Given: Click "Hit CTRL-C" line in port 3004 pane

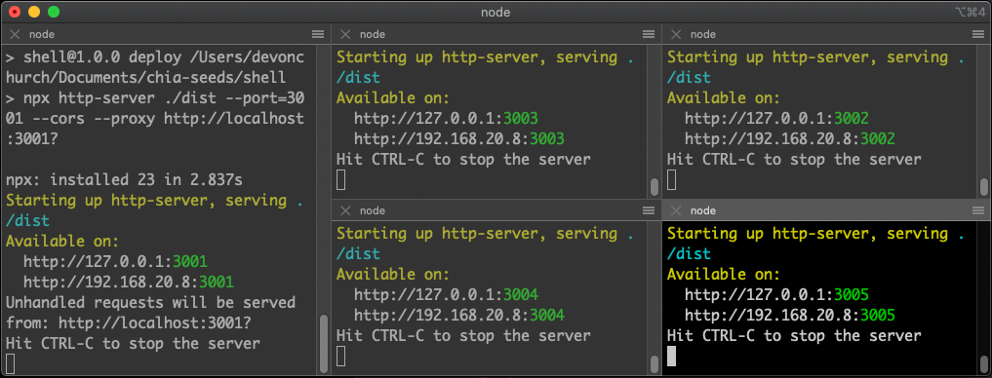Looking at the screenshot, I should (x=463, y=335).
